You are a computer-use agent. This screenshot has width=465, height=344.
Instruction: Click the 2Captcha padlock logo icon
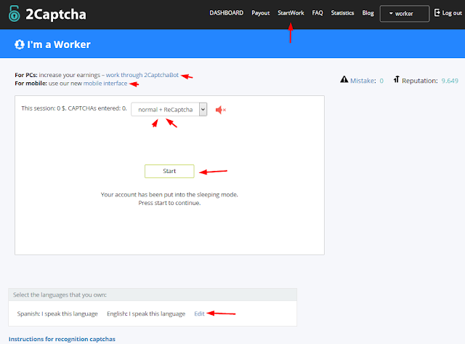tap(14, 14)
